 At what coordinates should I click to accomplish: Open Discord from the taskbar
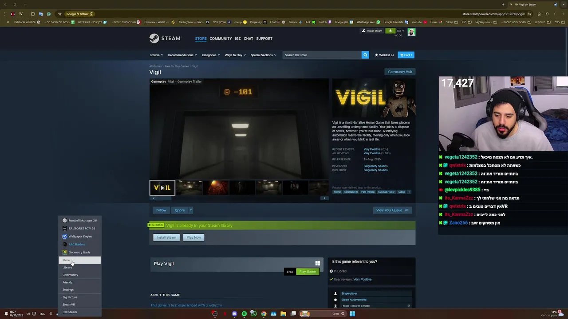(234, 314)
